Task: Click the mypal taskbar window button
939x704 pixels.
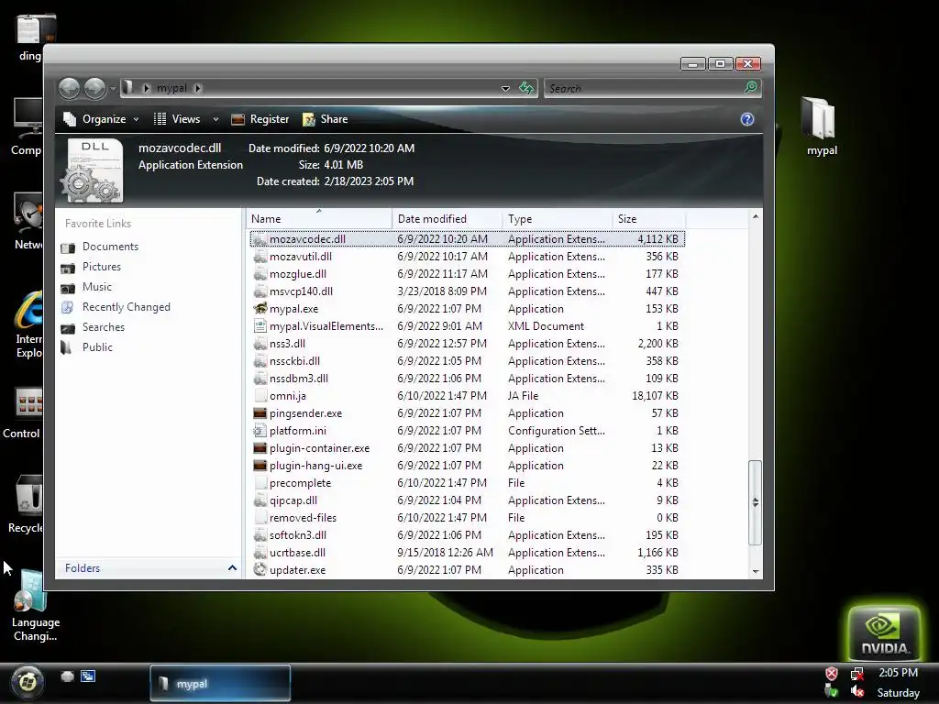Action: click(x=220, y=683)
